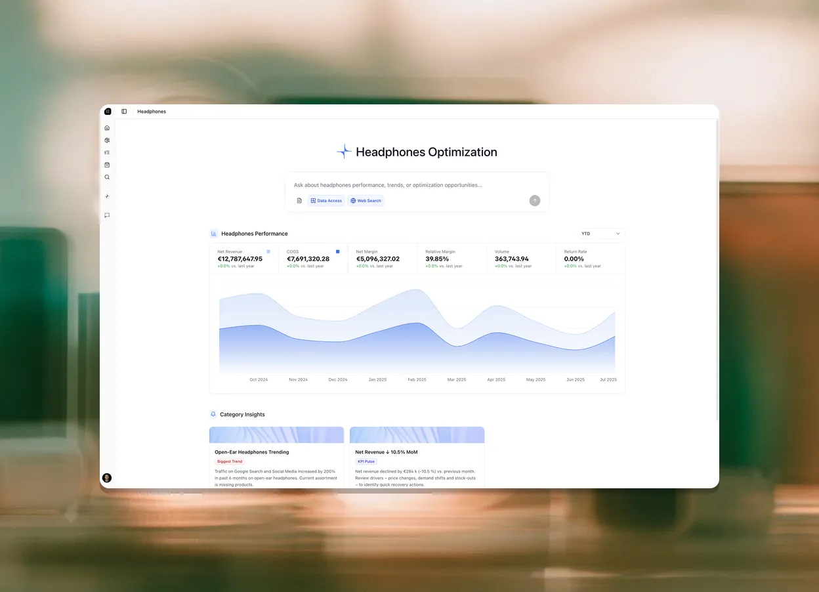Screen dimensions: 819x592
Task: Open the Net Revenue 10.5% MoM card
Action: click(417, 457)
